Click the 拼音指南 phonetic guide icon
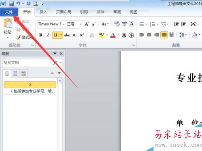 click(x=124, y=24)
